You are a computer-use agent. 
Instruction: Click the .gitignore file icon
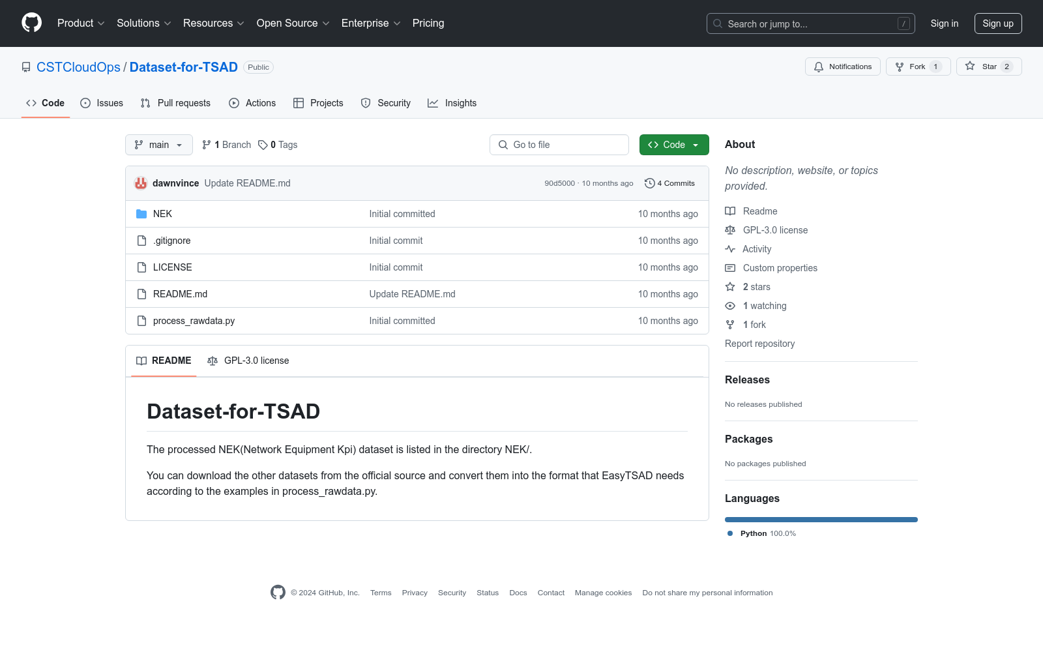tap(141, 241)
